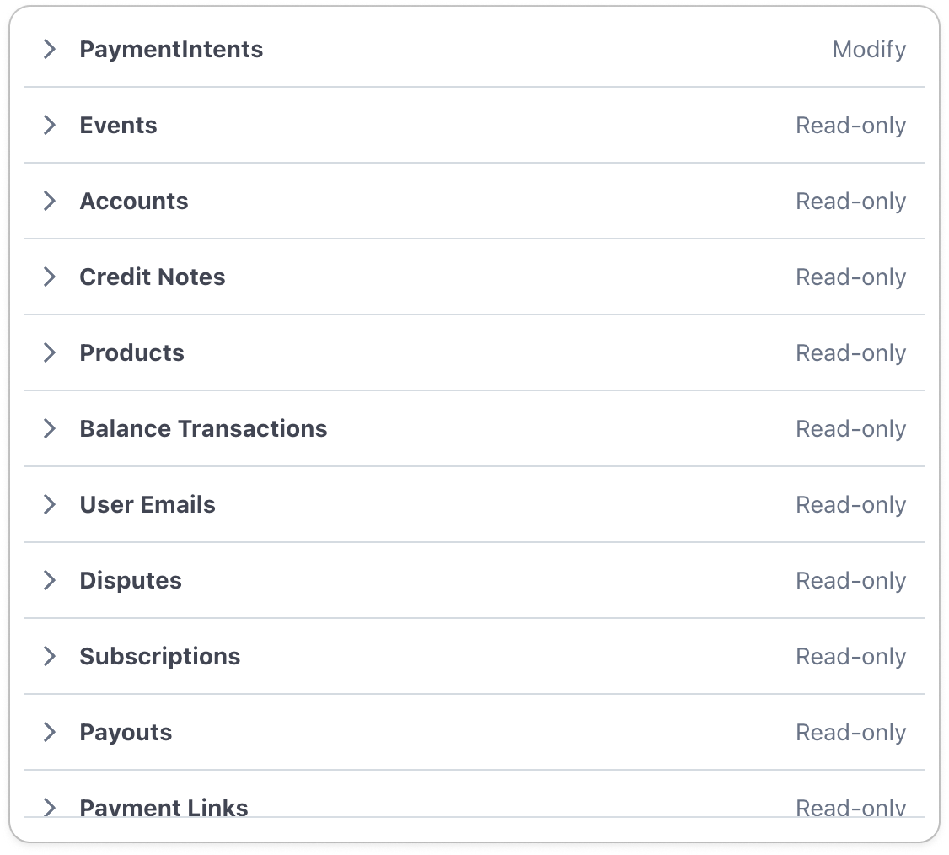Expand the Payment Links chevron
Screen dimensions: 949x855
50,807
